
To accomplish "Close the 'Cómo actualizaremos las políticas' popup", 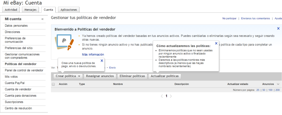I will pyautogui.click(x=216, y=43).
